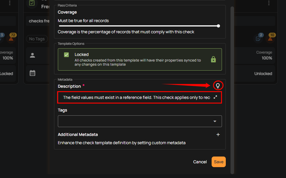This screenshot has width=286, height=178.
Task: Click into the Description text field
Action: coord(136,97)
